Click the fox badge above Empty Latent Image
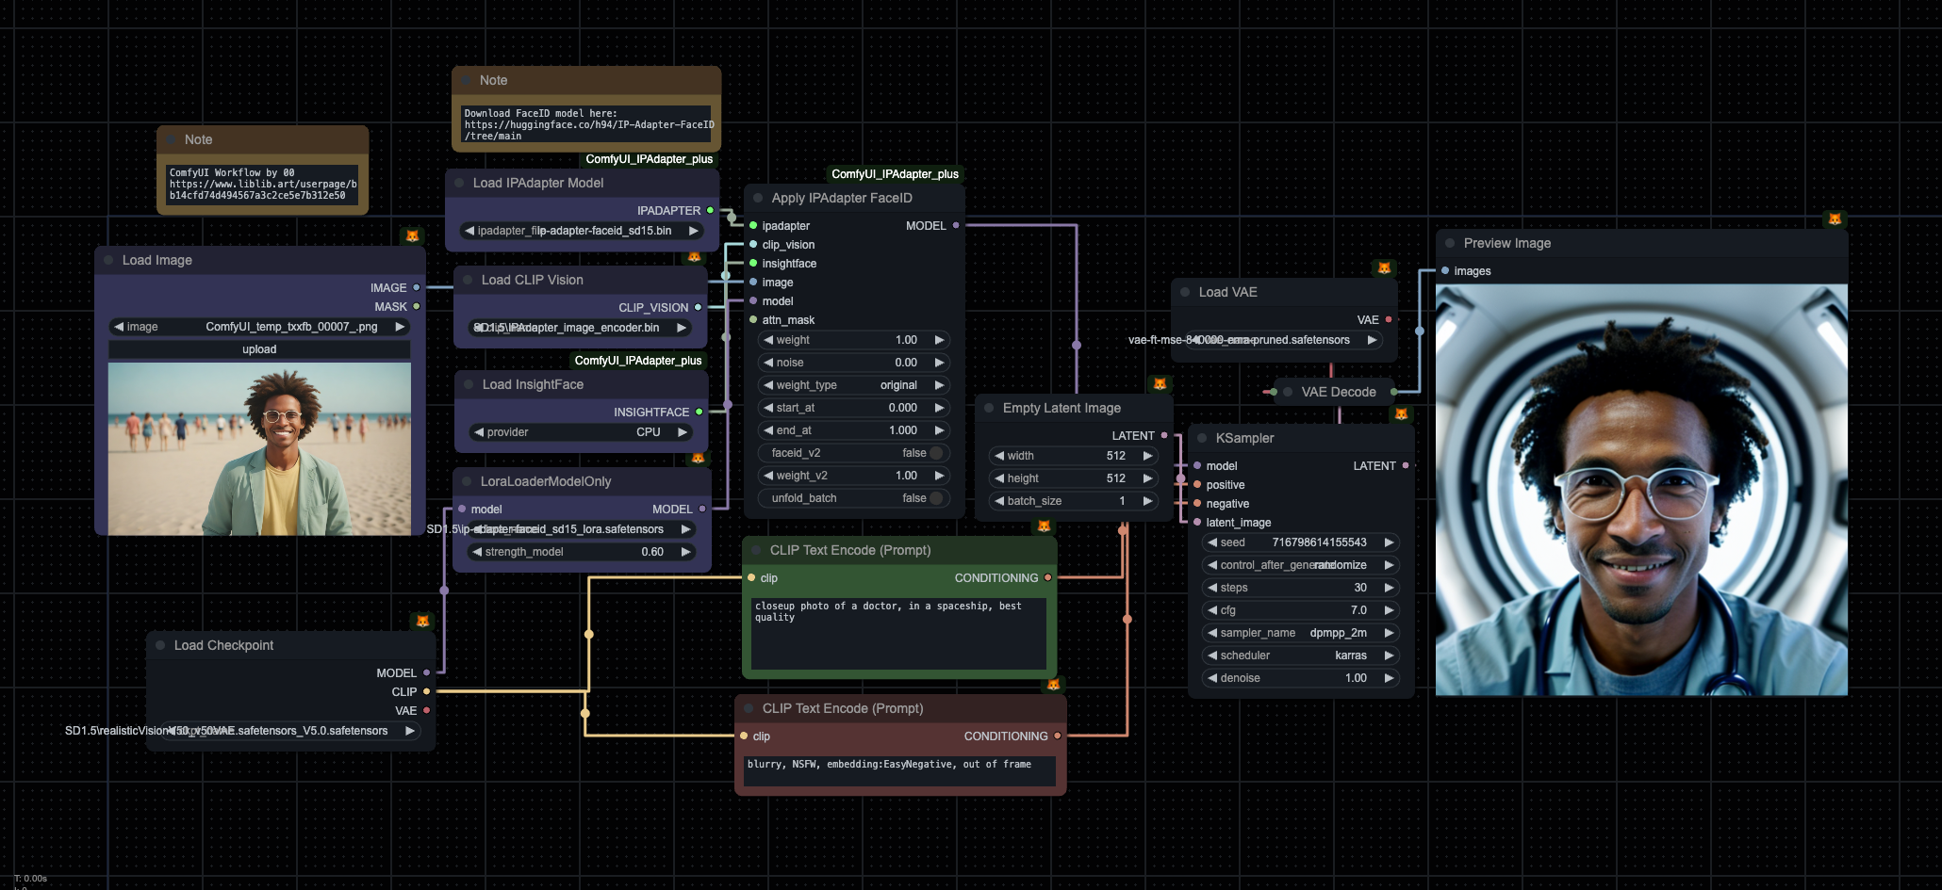Viewport: 1942px width, 890px height. point(1160,383)
